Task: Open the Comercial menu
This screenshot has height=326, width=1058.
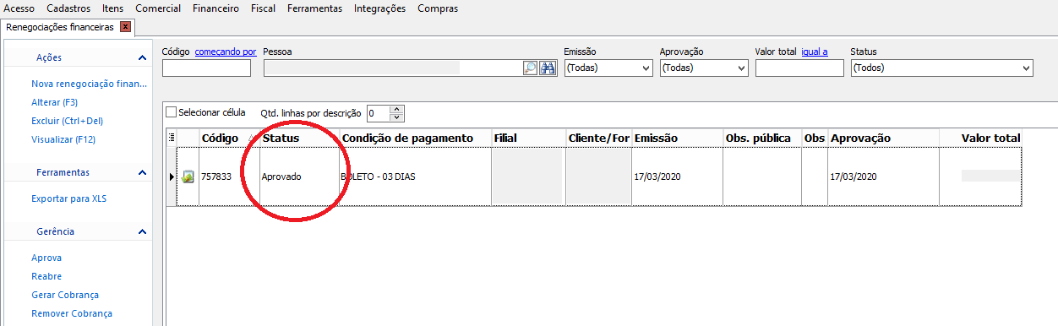Action: coord(158,8)
